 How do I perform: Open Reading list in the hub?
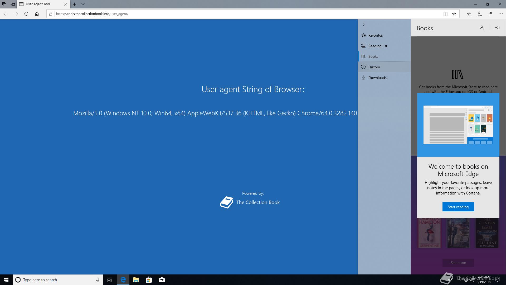click(385, 46)
